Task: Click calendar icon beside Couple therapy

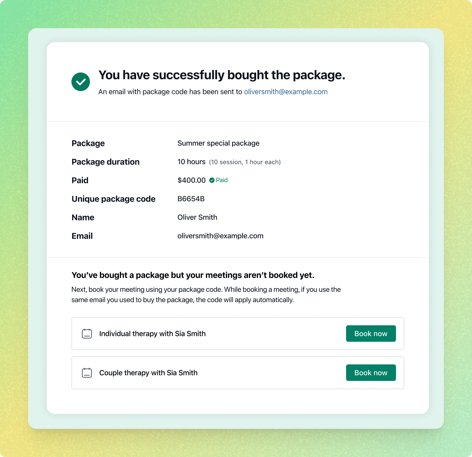Action: (87, 373)
